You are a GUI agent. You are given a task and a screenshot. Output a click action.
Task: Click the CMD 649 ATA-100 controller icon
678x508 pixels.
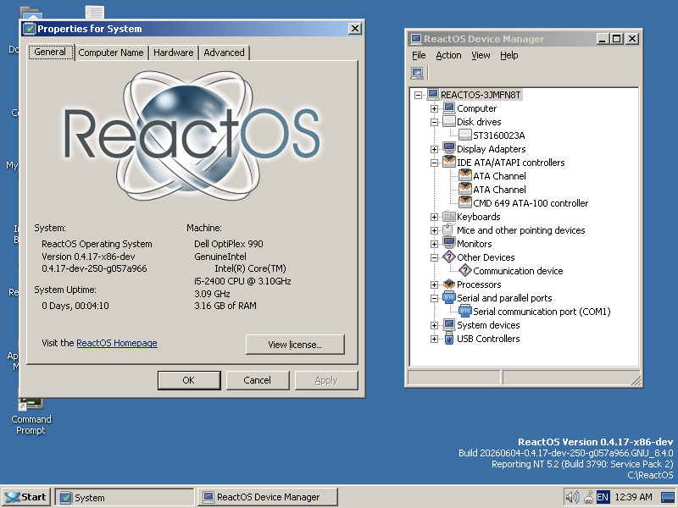coord(464,202)
